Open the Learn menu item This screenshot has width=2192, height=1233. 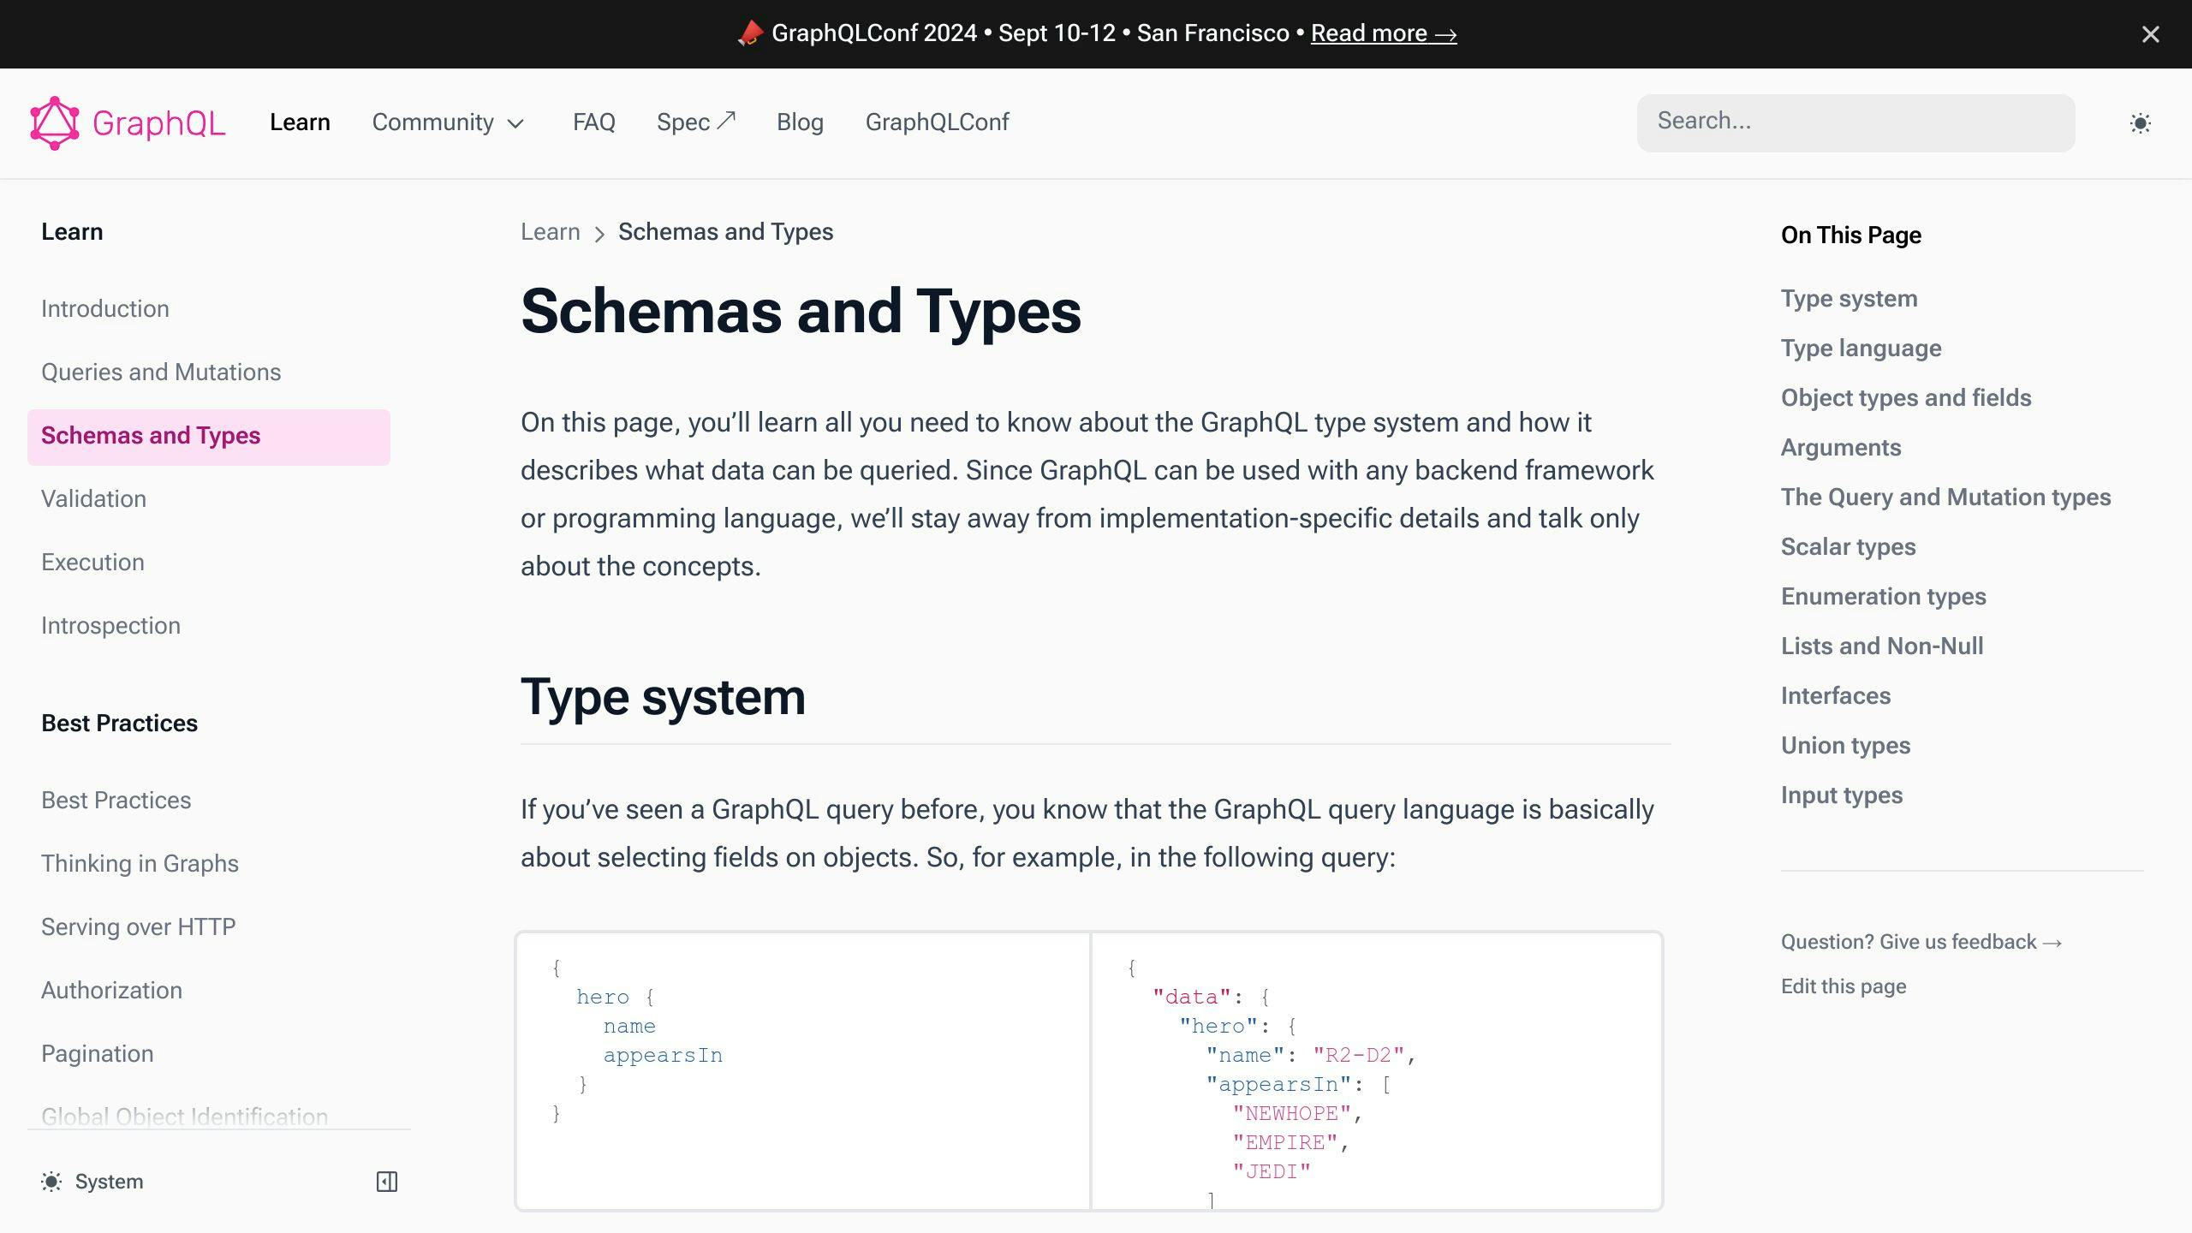click(299, 122)
